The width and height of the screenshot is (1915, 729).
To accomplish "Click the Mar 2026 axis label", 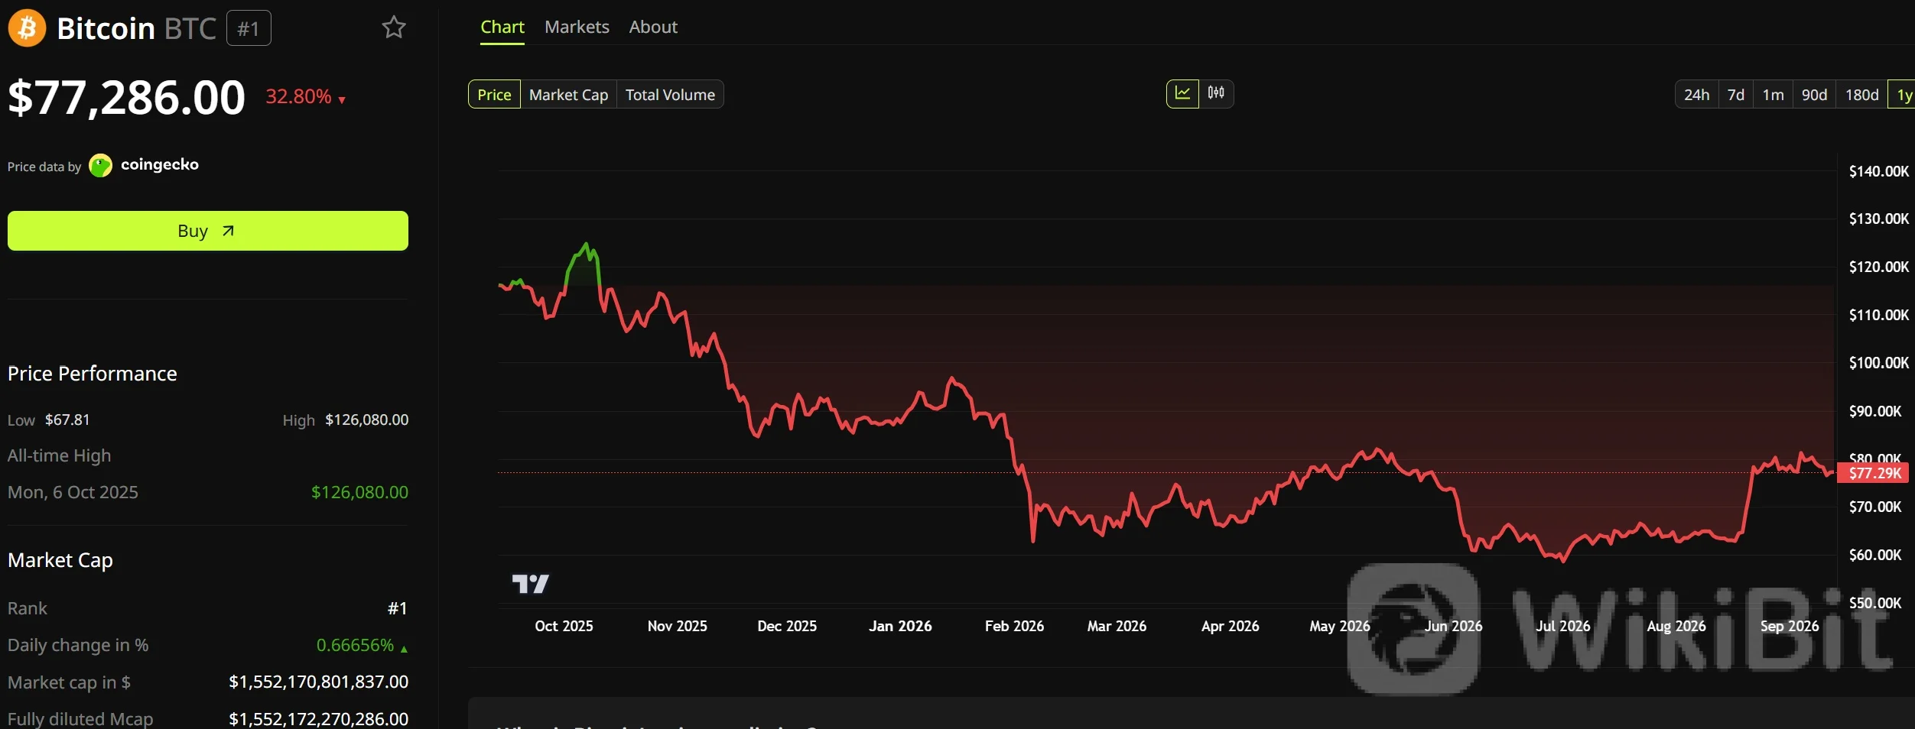I will [x=1117, y=626].
